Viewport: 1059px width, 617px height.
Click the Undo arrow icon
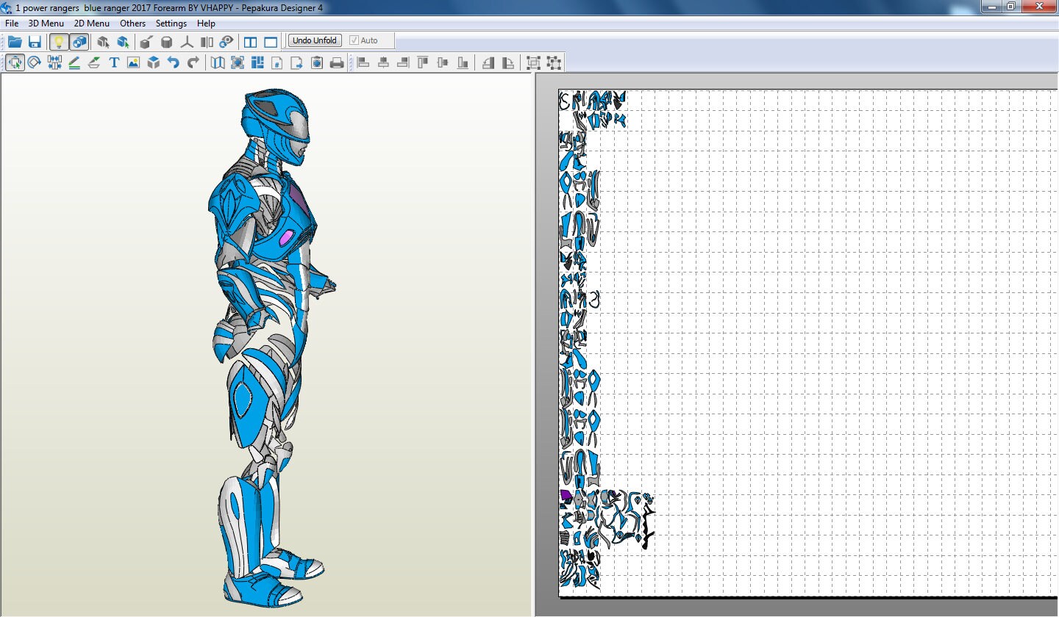[174, 62]
